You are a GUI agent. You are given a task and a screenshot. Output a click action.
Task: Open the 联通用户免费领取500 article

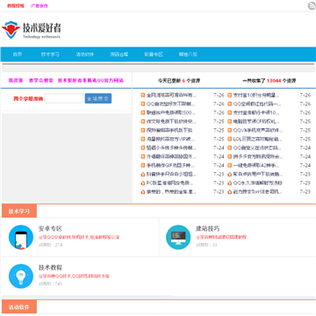coord(171,112)
